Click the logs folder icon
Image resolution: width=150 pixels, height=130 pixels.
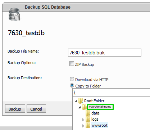[88, 119]
